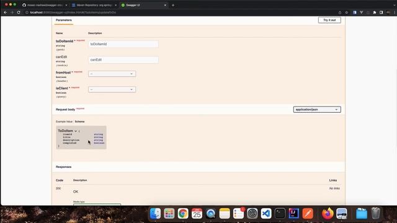
Task: Open QuickTime Player from the dock
Action: coord(211,214)
